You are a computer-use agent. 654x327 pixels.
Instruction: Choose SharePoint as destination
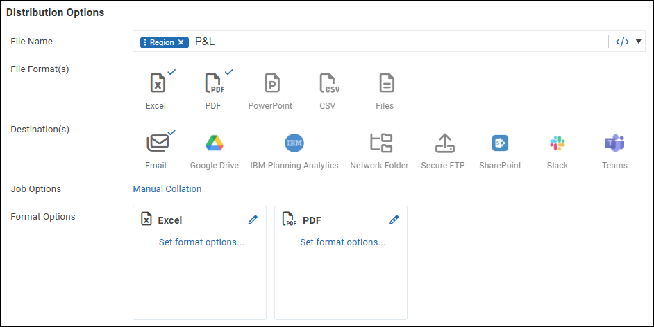pos(500,143)
